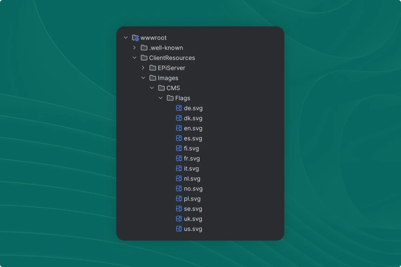
Task: Collapse the Images folder chevron
Action: tap(143, 78)
